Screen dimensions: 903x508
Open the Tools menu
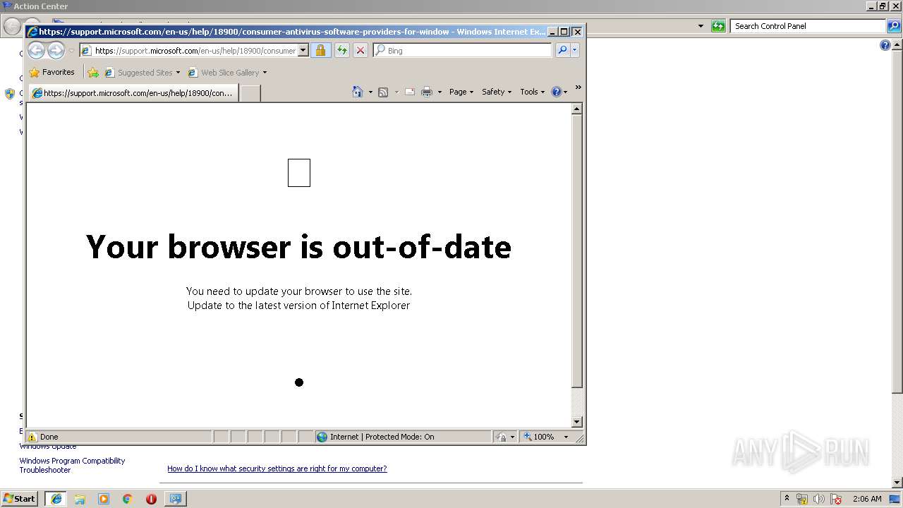pos(532,92)
